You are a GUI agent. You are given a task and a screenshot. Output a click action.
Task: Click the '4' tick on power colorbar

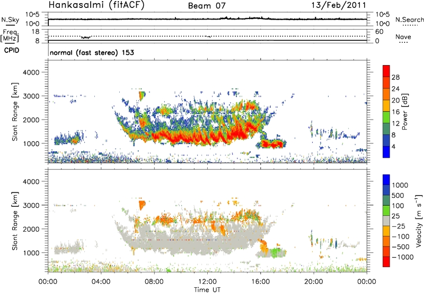[393, 146]
